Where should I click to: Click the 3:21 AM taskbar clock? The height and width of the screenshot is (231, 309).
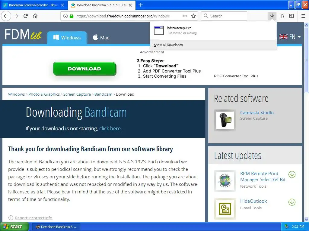coord(298,226)
